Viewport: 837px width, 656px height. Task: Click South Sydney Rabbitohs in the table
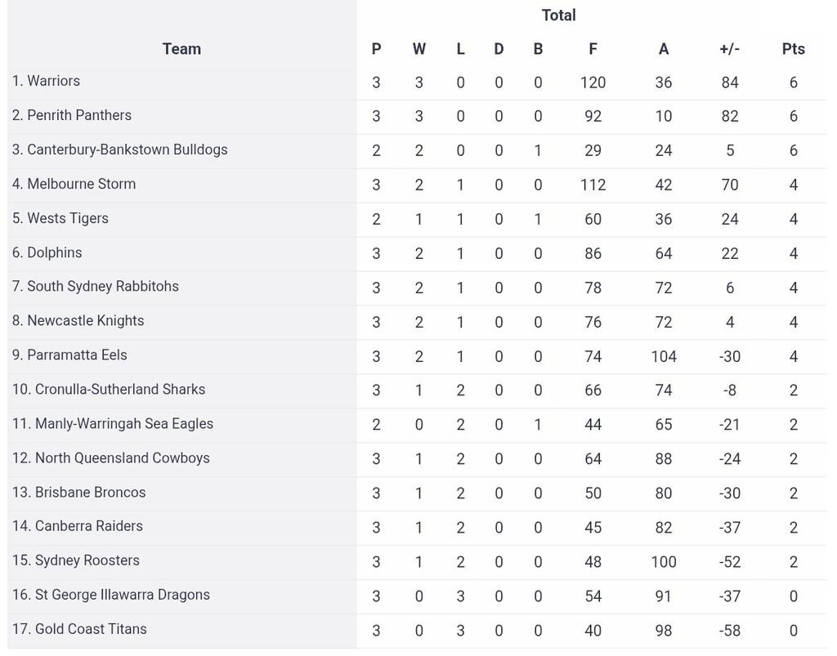click(102, 286)
